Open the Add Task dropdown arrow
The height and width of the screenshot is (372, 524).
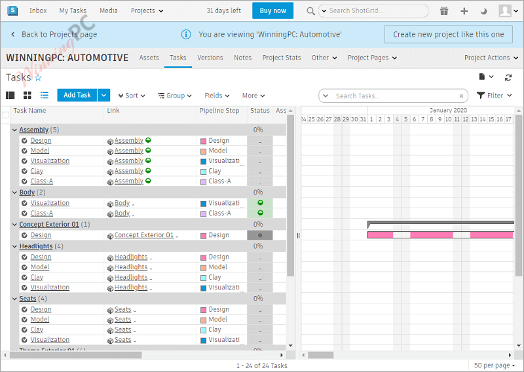pyautogui.click(x=104, y=95)
